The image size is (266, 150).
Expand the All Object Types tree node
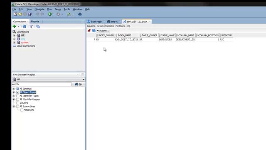(14, 92)
